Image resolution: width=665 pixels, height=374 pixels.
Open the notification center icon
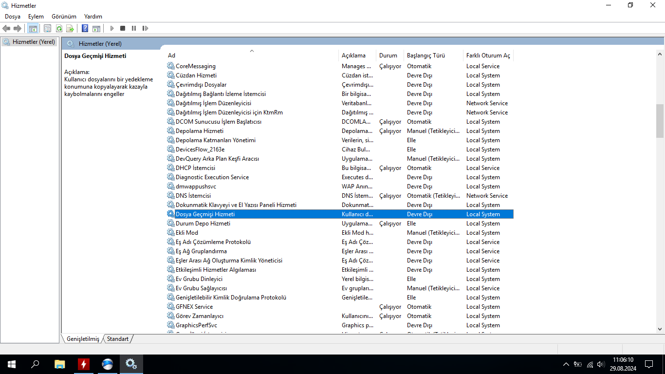[649, 364]
